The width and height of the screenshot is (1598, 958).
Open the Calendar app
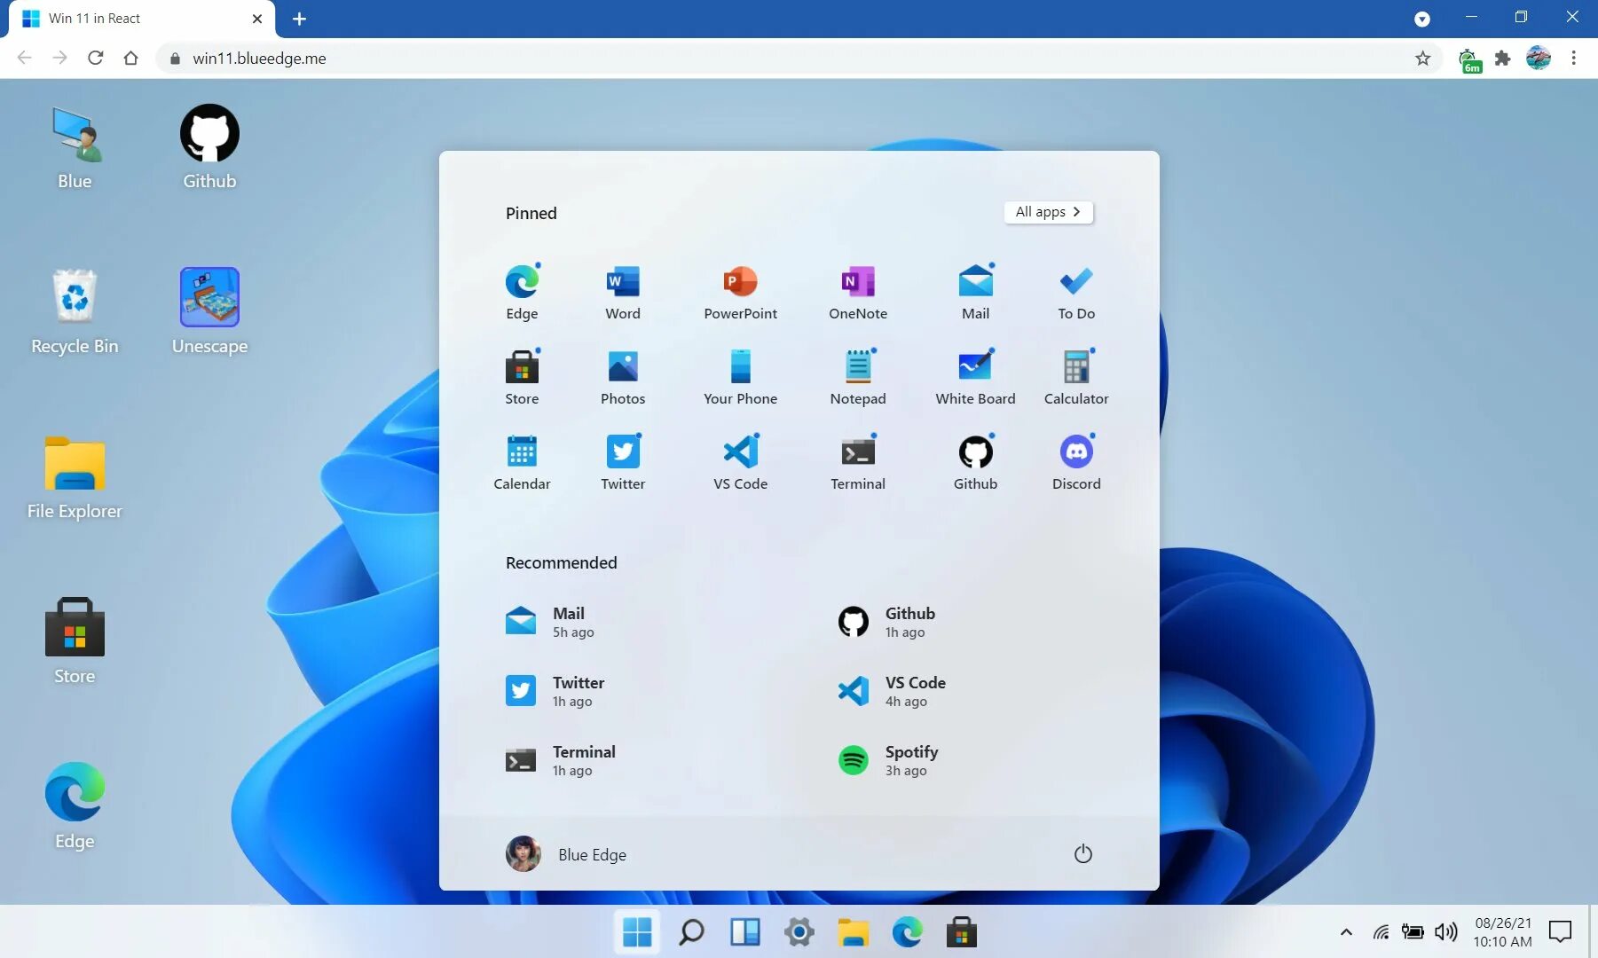point(522,463)
